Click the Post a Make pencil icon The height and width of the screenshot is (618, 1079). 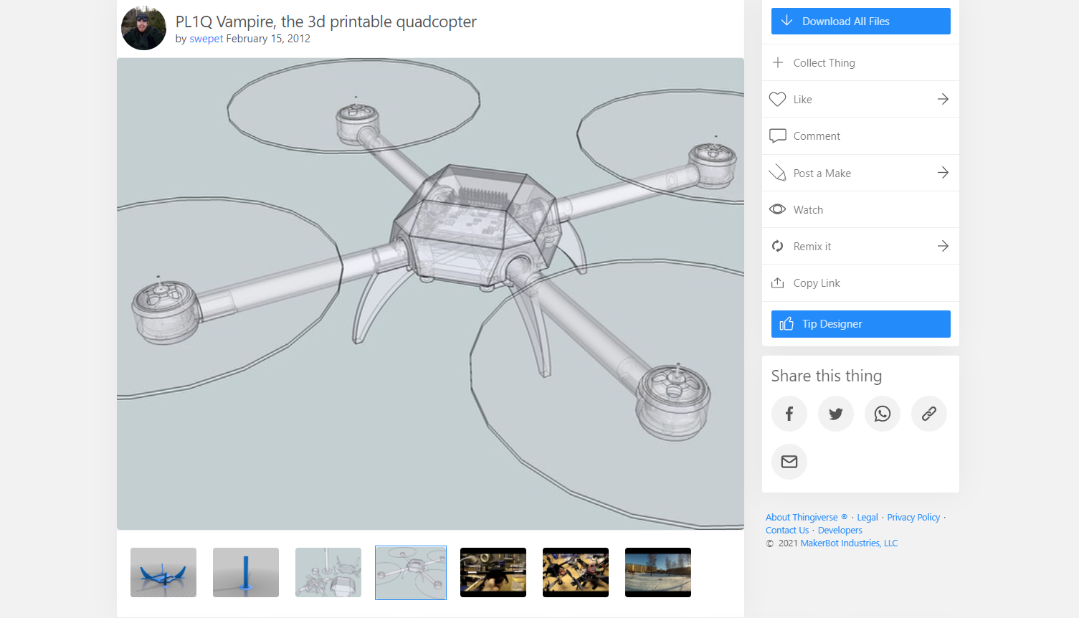click(x=777, y=173)
